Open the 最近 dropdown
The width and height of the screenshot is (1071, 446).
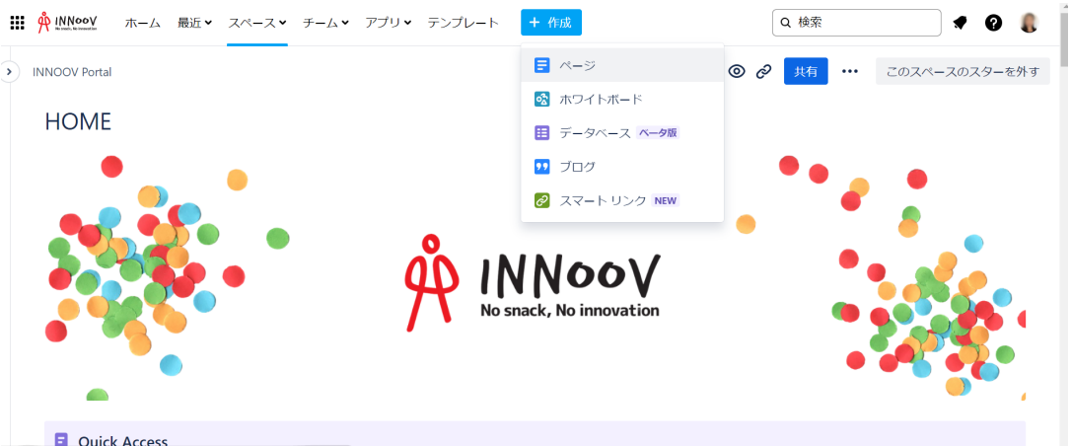tap(194, 23)
